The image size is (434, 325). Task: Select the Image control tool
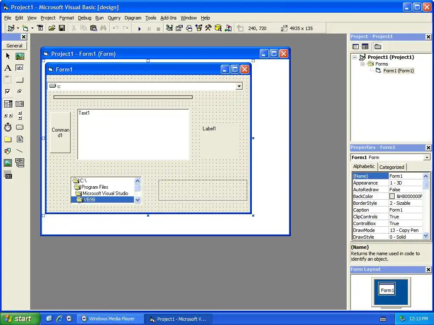(x=8, y=163)
